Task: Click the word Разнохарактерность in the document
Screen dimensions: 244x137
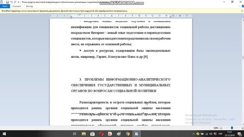Action: 94,102
